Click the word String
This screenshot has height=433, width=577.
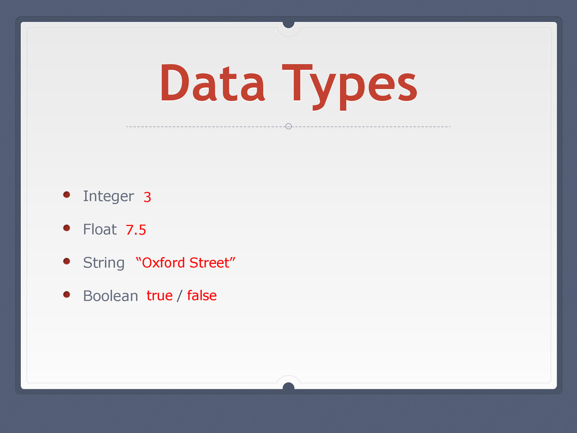(104, 263)
